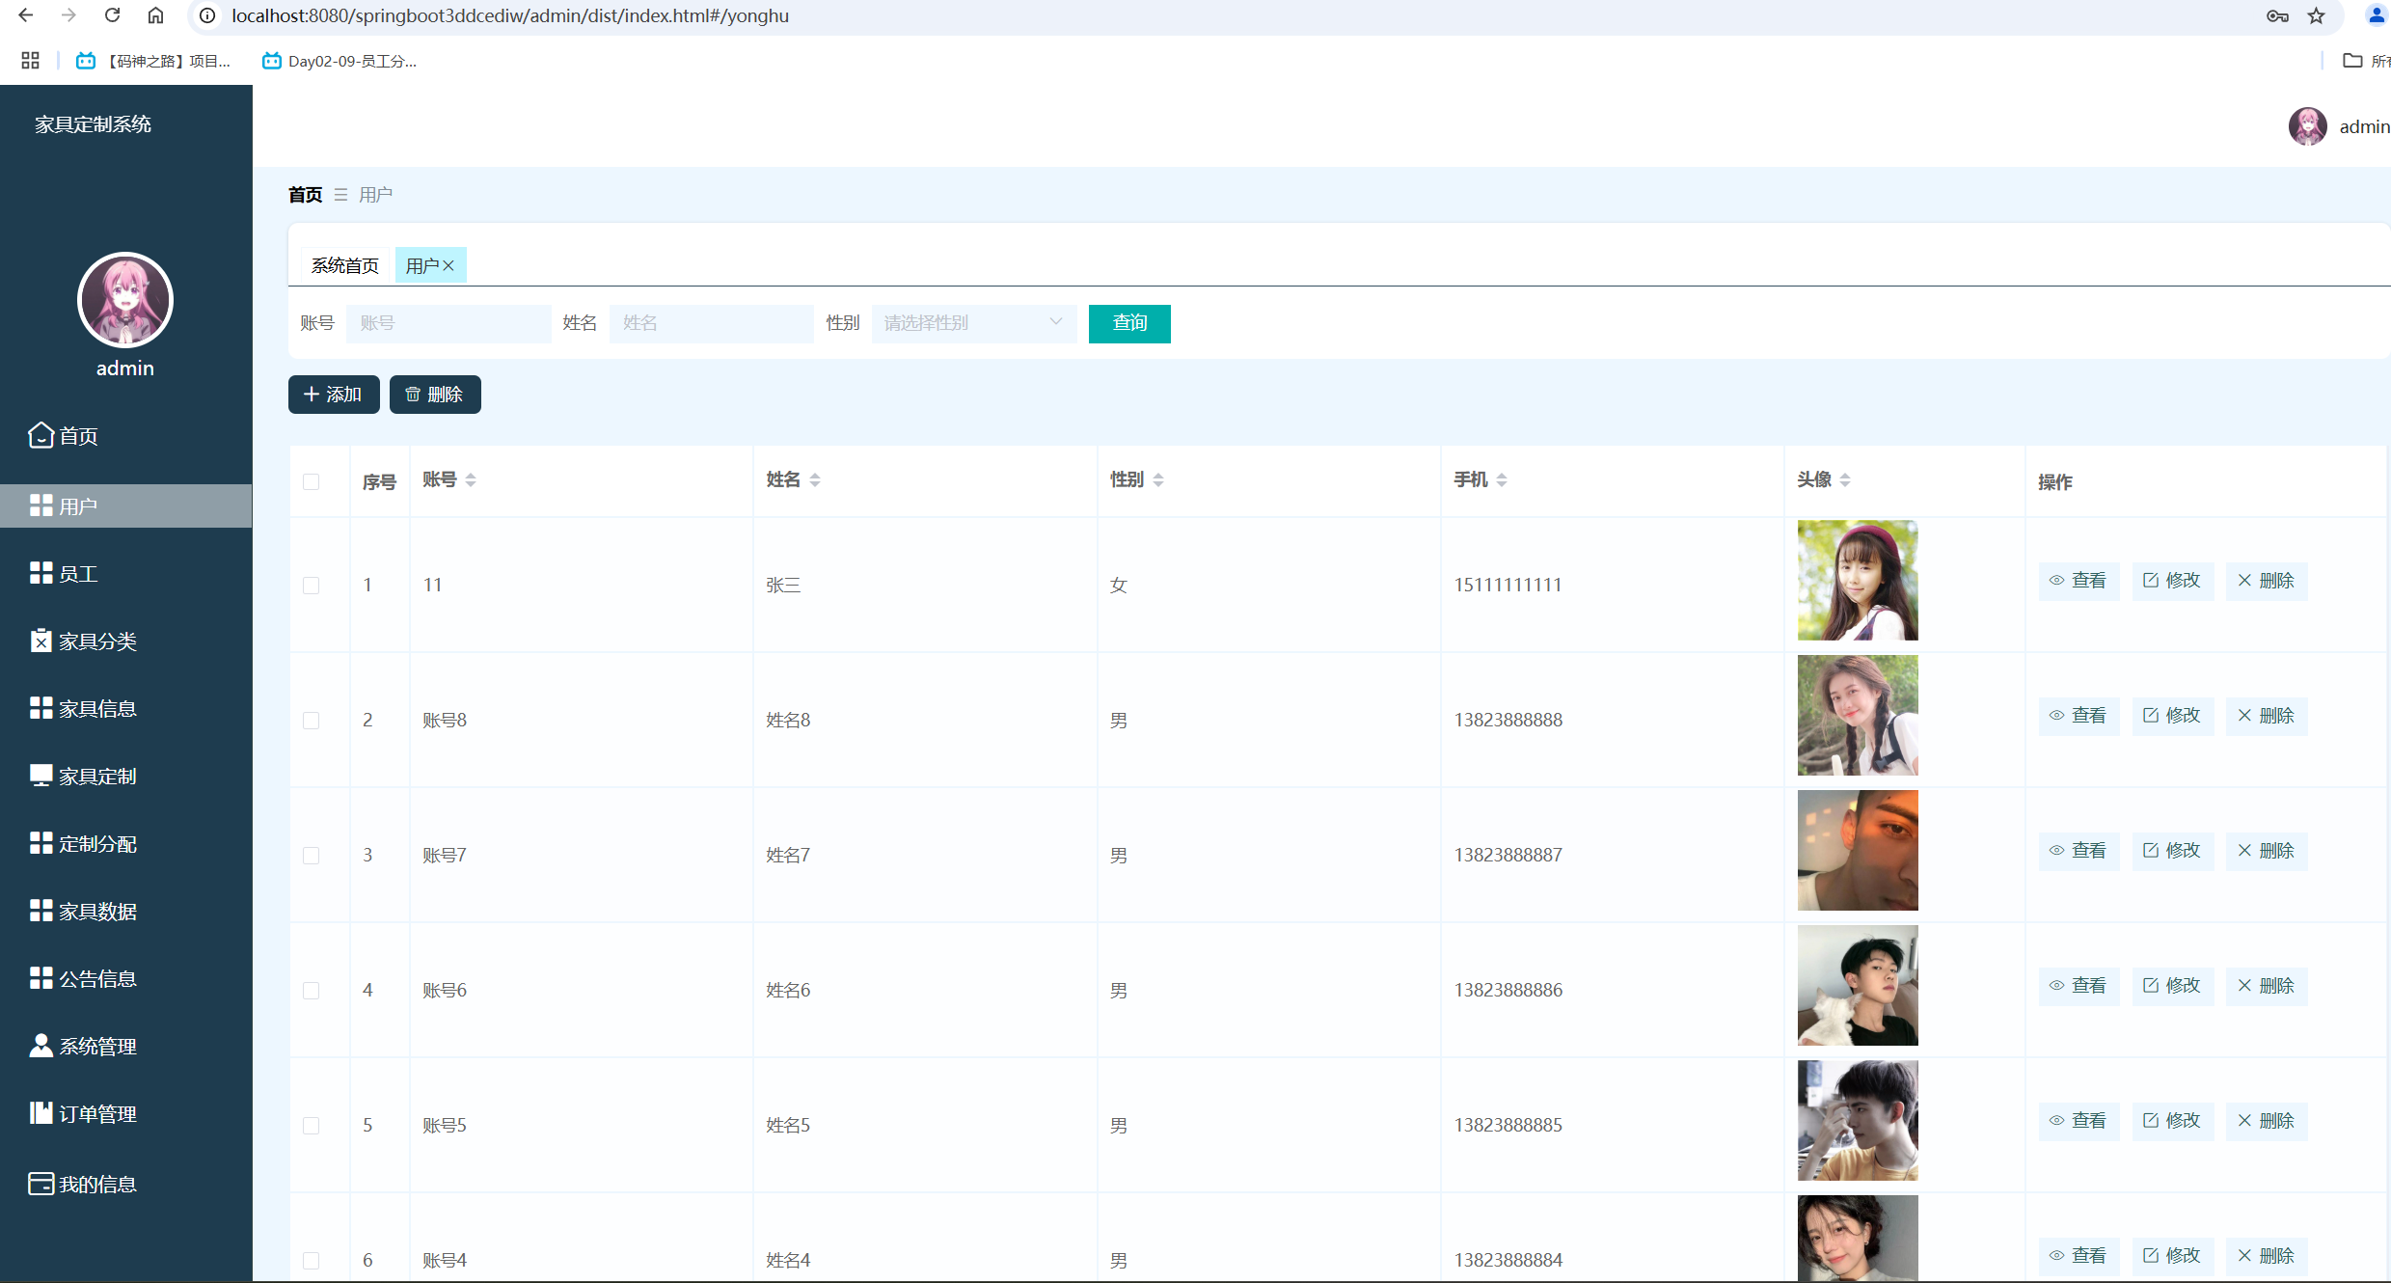Click the 姓名 search input field

[x=711, y=323]
